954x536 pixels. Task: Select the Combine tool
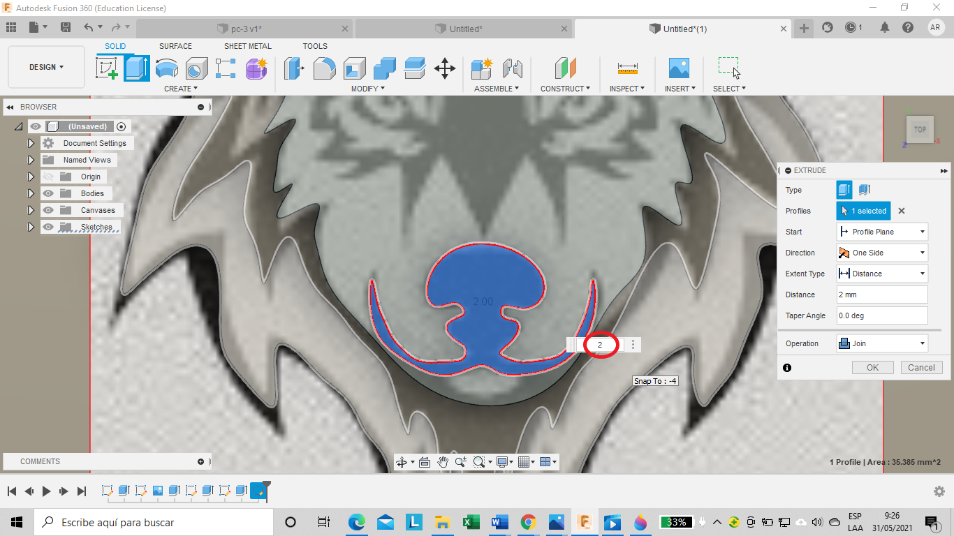(385, 68)
